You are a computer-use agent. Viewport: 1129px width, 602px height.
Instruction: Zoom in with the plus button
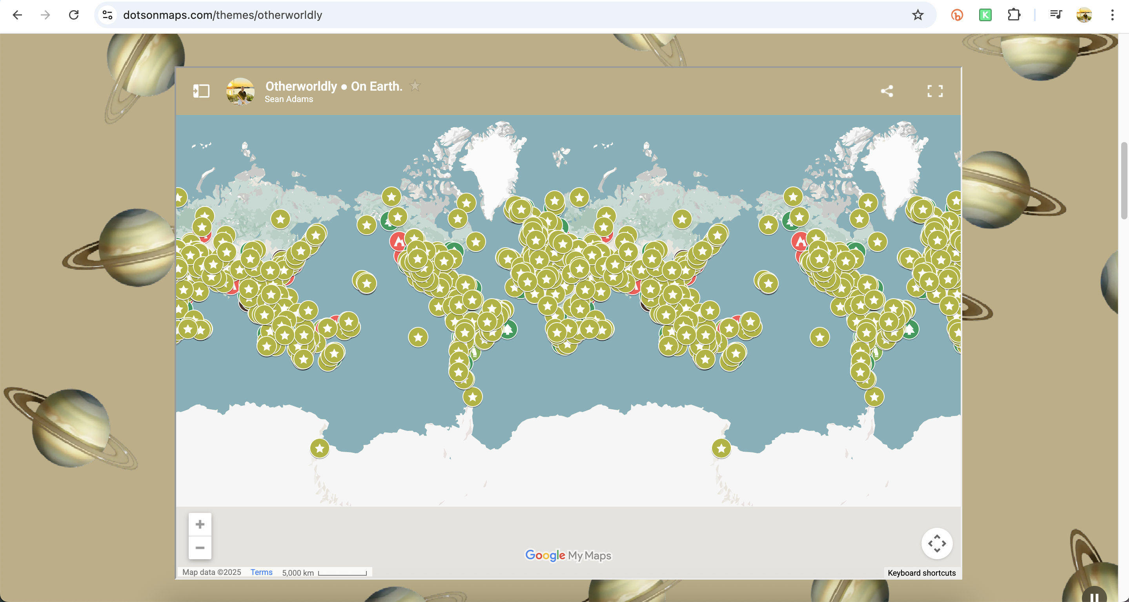tap(200, 524)
